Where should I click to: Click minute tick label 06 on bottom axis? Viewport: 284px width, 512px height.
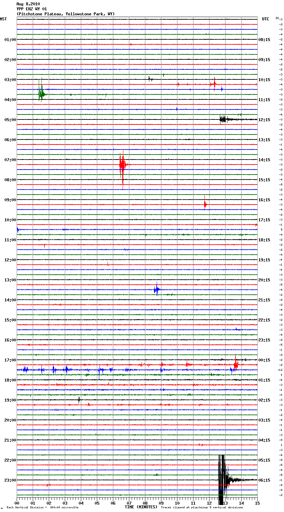(113, 503)
